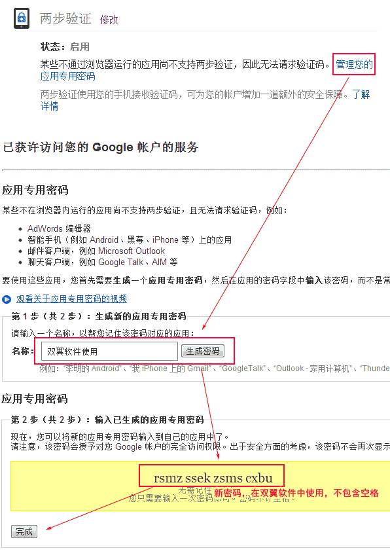
Task: Click the 第 1 步 section legend
Action: click(99, 316)
